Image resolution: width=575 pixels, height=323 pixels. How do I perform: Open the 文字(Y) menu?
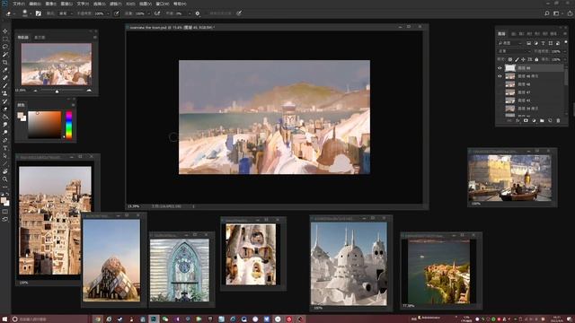(x=83, y=4)
